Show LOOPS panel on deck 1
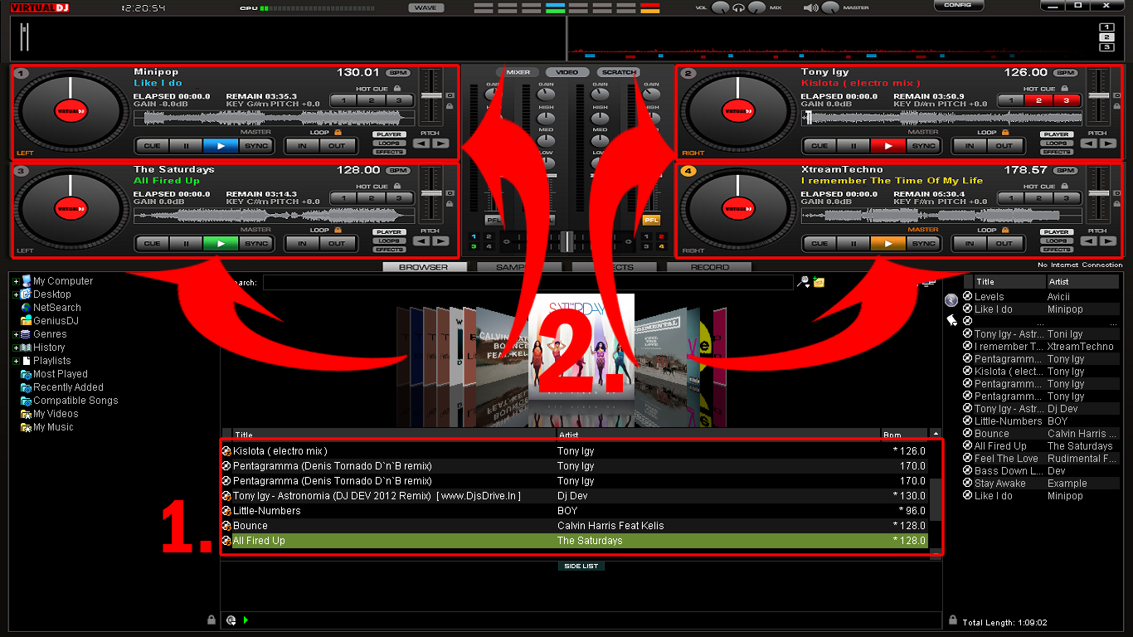Viewport: 1133px width, 637px height. (x=388, y=143)
